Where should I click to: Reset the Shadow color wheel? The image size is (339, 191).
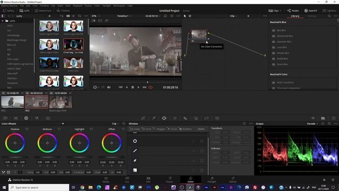tap(27, 129)
